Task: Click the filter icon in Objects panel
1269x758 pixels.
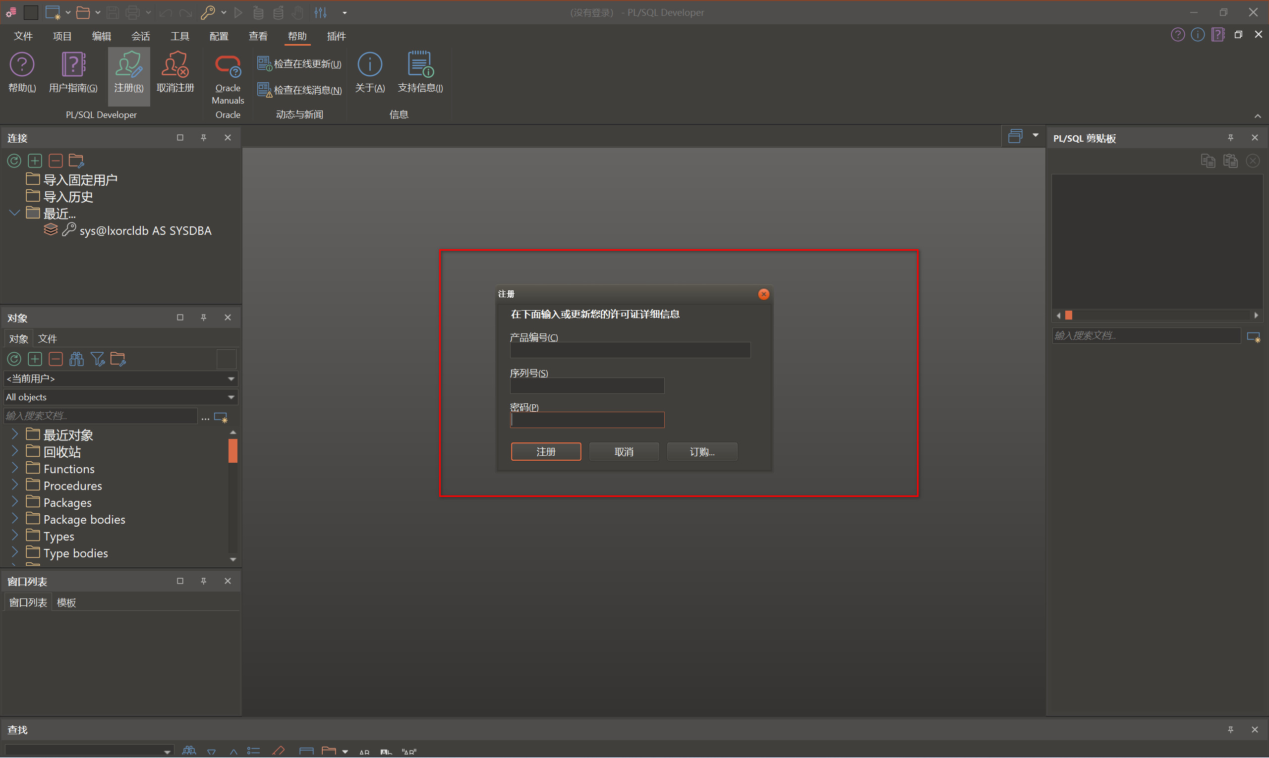Action: pos(97,359)
